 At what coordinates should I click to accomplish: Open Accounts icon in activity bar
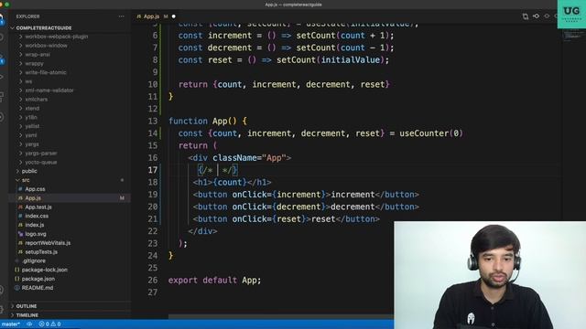click(x=2, y=290)
